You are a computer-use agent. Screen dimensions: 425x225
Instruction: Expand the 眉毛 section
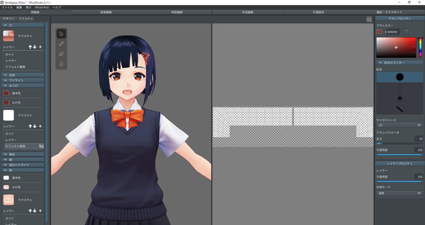pyautogui.click(x=23, y=154)
